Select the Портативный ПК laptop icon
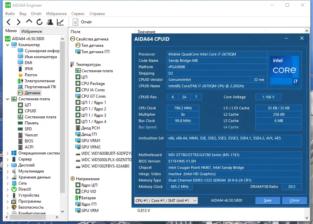This screenshot has width=313, height=224. click(20, 87)
